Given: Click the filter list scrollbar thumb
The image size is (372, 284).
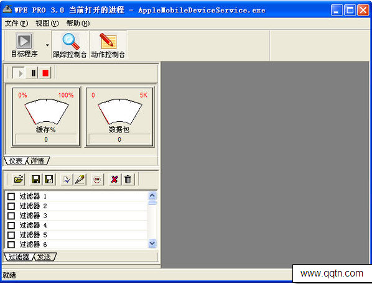Looking at the screenshot, I should click(x=152, y=203).
